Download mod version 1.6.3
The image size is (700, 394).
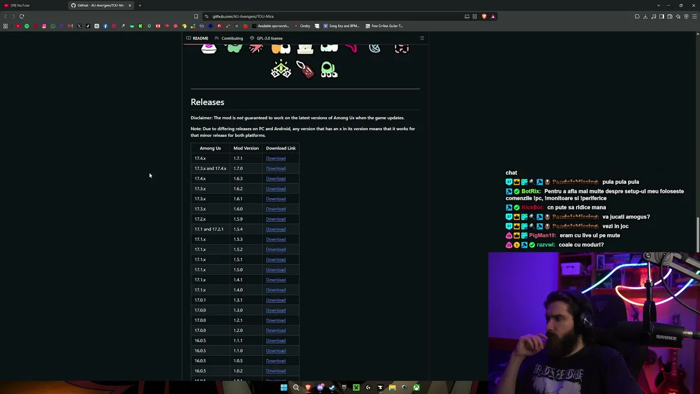pyautogui.click(x=276, y=178)
